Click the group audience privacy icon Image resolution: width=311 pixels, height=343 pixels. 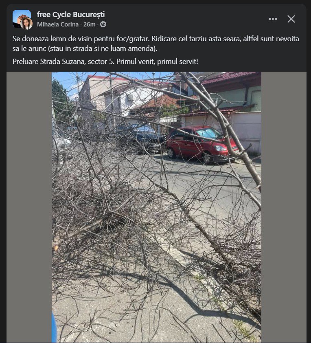click(103, 24)
